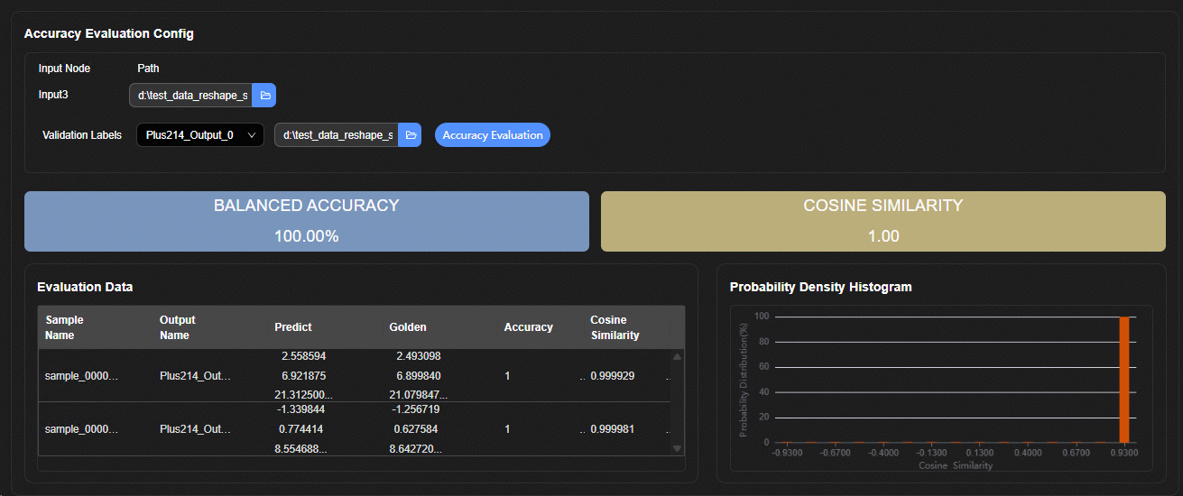This screenshot has height=496, width=1183.
Task: Click the Golden column header
Action: click(408, 327)
